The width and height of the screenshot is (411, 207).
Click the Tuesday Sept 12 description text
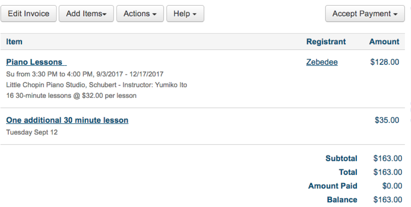click(32, 132)
